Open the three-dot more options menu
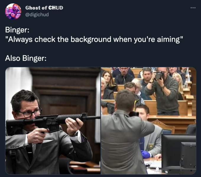This screenshot has width=201, height=177. [193, 8]
